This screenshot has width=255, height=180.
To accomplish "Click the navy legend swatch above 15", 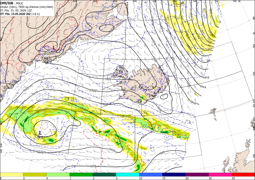I will [174, 174].
